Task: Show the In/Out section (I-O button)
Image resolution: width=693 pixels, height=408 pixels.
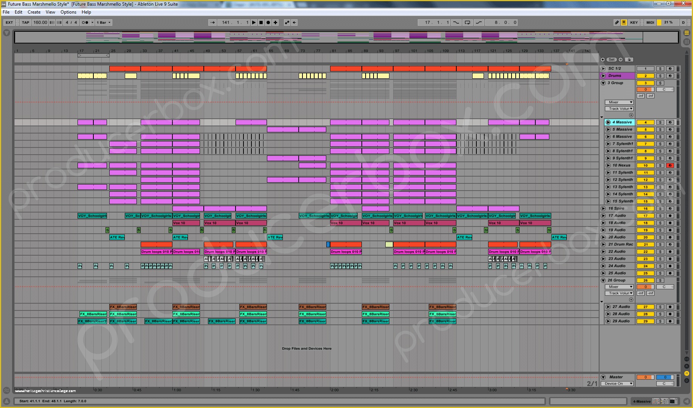Action: pos(687,359)
